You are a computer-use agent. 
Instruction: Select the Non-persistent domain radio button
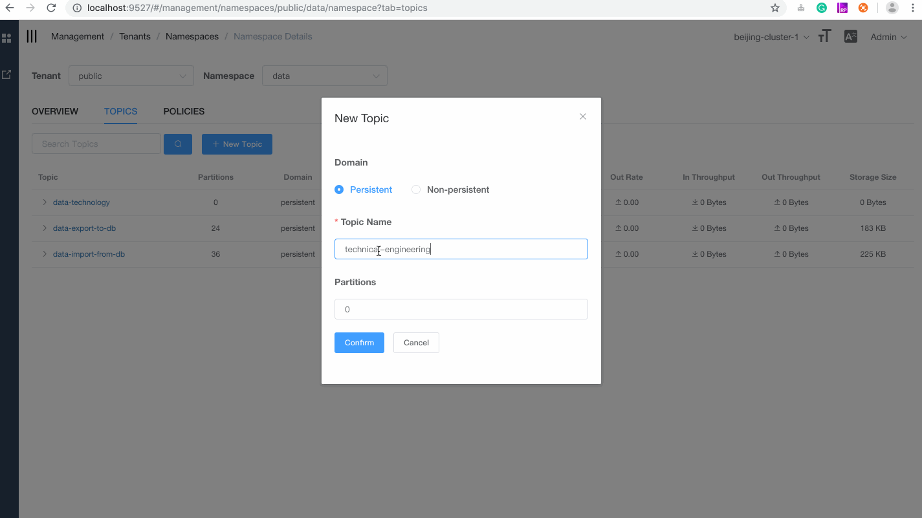pos(415,189)
